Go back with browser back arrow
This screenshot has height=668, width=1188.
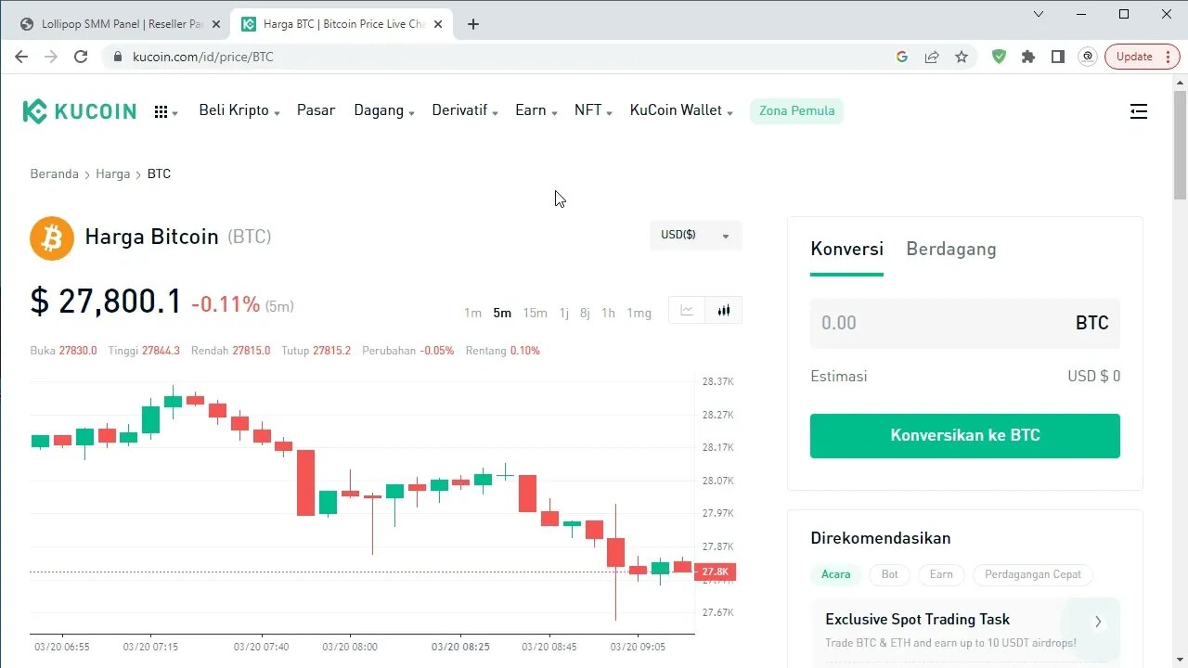click(x=20, y=57)
